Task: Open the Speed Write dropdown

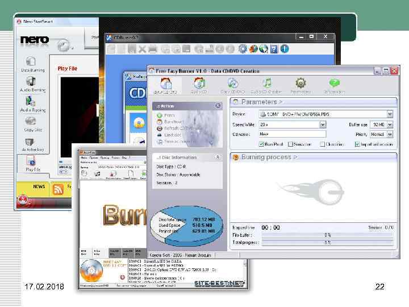Action: 323,125
